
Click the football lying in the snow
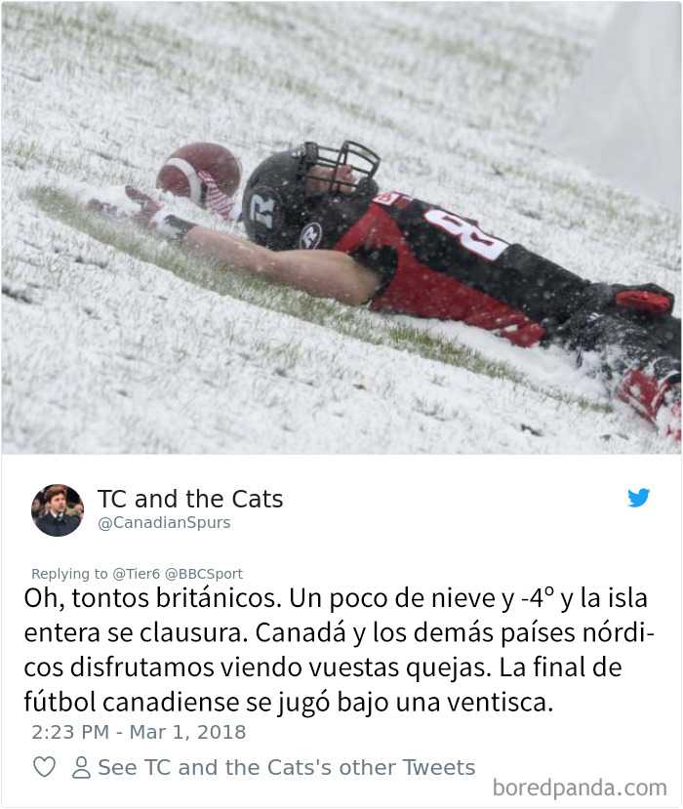(200, 176)
